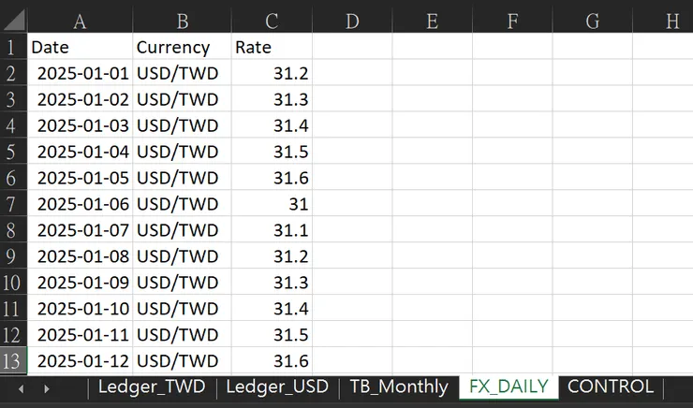Select cell with date 2025-01-05
This screenshot has height=408, width=693.
tap(80, 177)
